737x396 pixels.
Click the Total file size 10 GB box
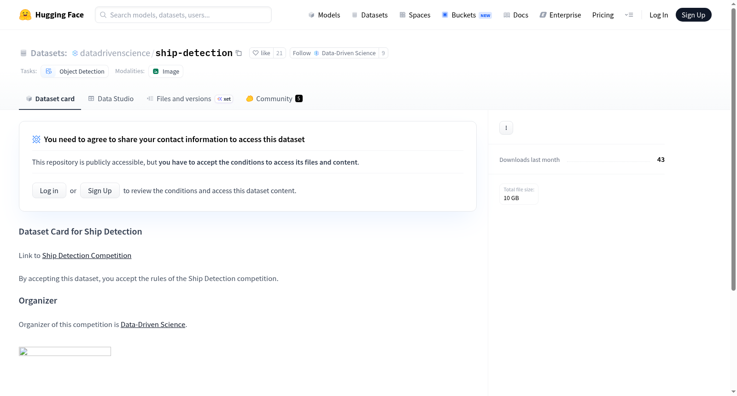519,194
